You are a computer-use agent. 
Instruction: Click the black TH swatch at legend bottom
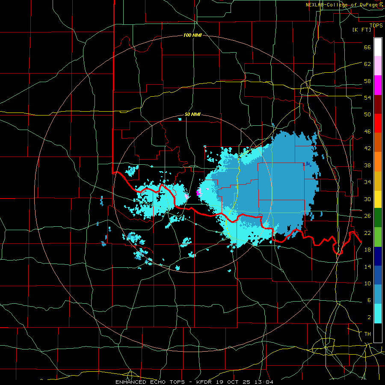[x=378, y=333]
